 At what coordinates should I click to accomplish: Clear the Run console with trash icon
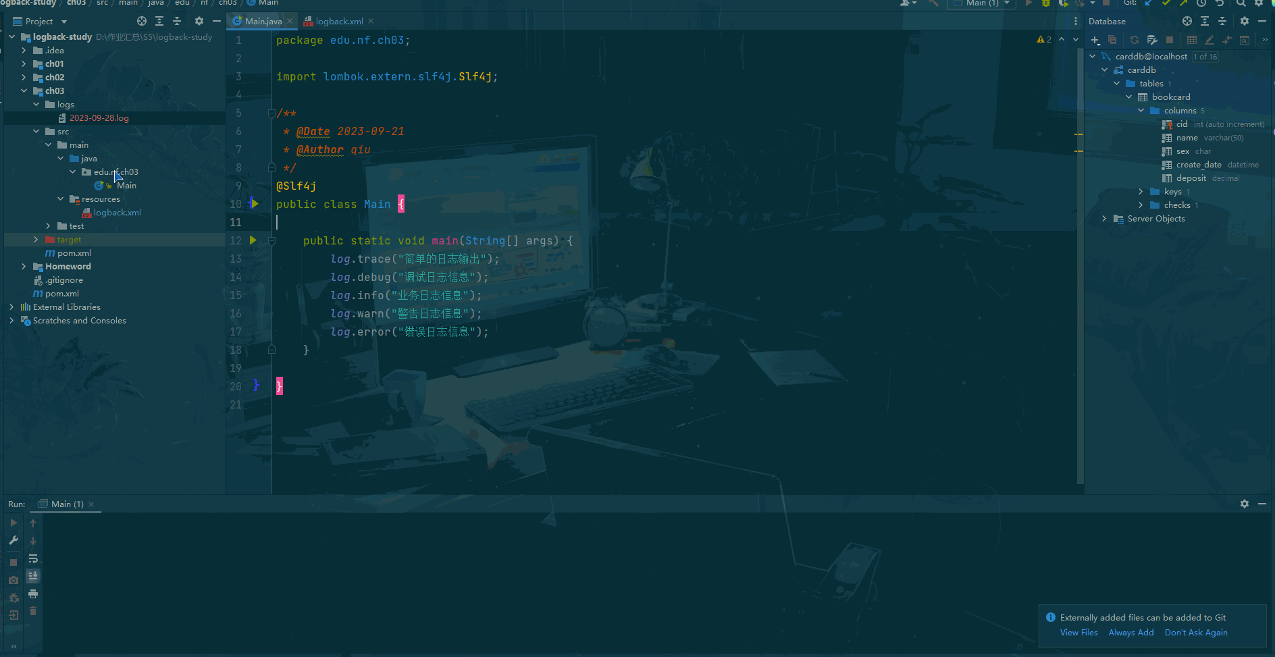tap(32, 610)
